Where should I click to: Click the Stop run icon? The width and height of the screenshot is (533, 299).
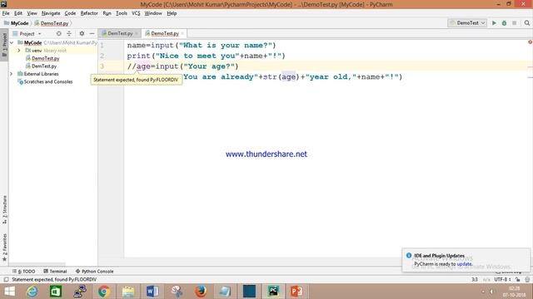pyautogui.click(x=515, y=23)
